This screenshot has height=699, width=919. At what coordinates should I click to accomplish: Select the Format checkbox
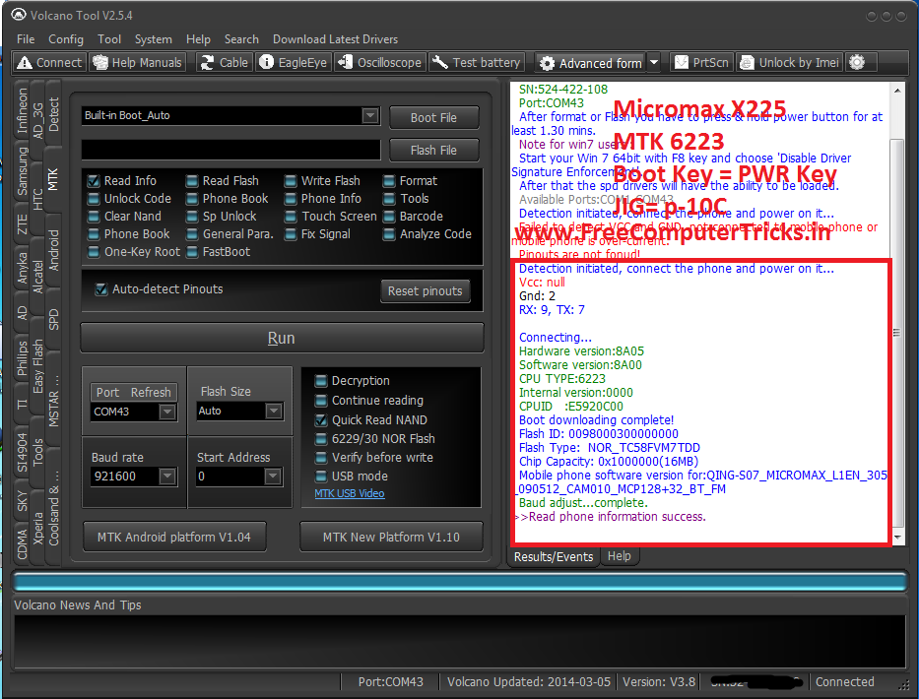coord(389,181)
